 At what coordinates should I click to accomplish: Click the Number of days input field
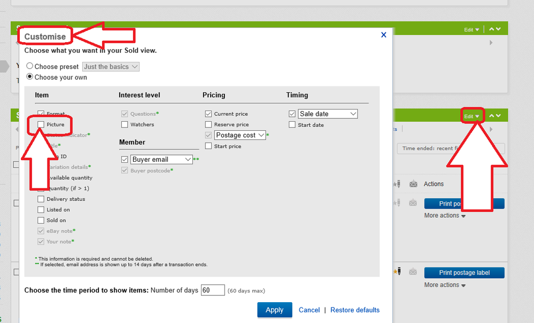(x=212, y=290)
